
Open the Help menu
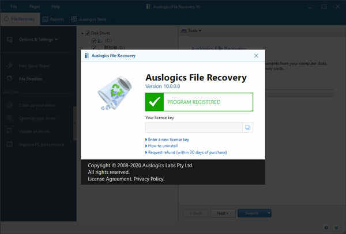[x=55, y=6]
